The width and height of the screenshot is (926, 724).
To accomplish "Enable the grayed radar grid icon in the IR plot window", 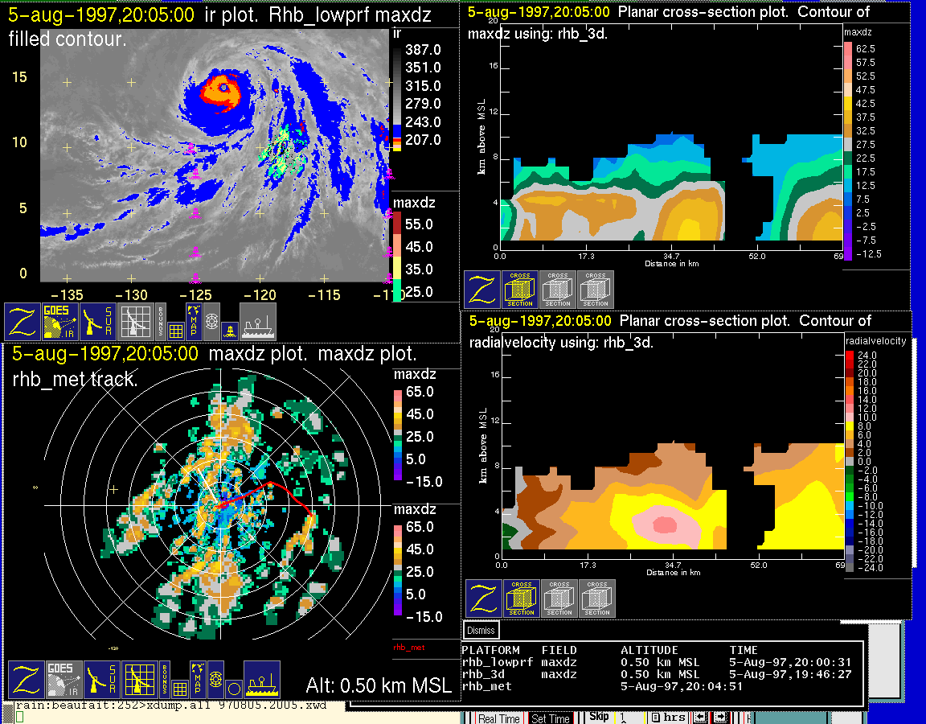I will click(x=135, y=321).
